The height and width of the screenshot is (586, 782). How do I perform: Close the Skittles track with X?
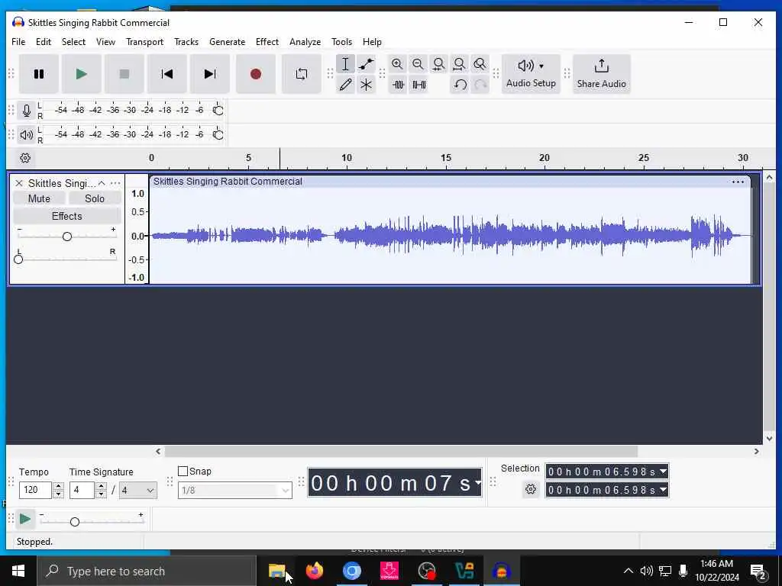tap(19, 183)
